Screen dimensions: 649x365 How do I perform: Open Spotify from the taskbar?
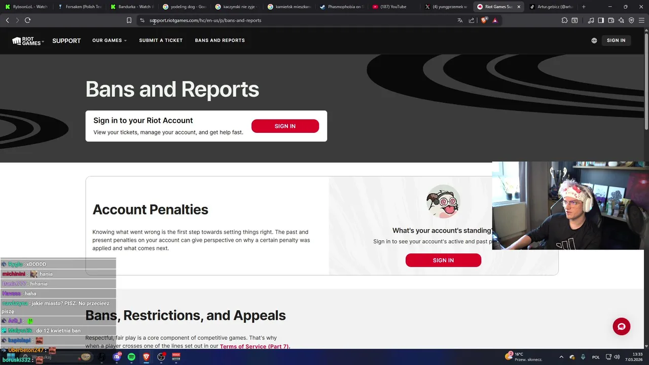click(x=131, y=357)
